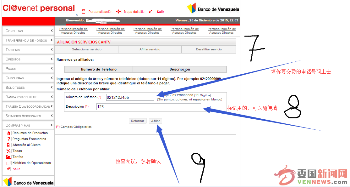
Task: Click the Mapa del sitio icon
Action: coord(118,11)
